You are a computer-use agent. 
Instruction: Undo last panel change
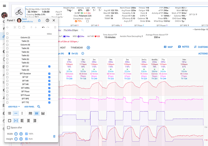(x=43, y=27)
